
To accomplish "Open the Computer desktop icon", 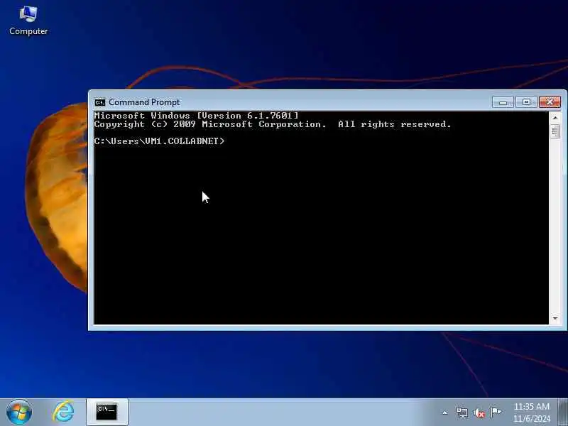I will point(28,21).
